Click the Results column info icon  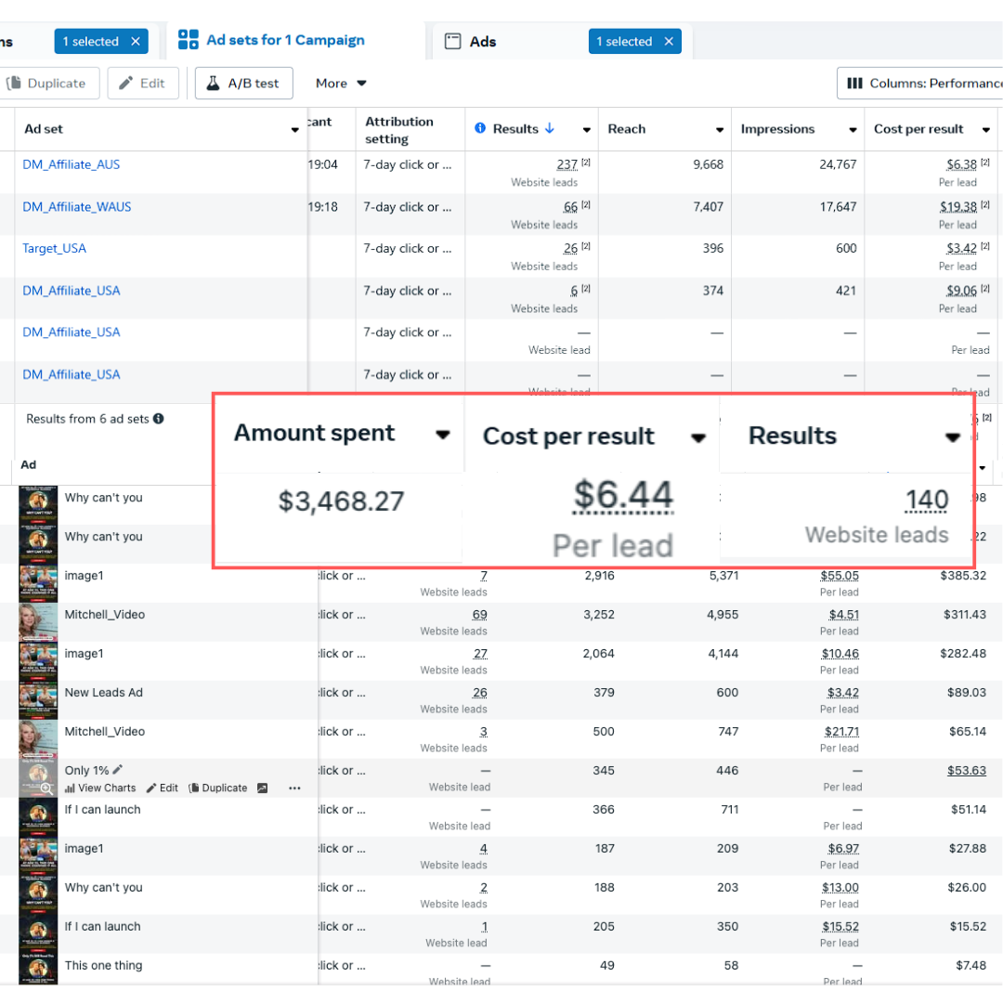pos(480,128)
